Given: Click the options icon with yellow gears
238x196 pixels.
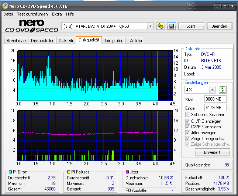Looking at the screenshot, I should pyautogui.click(x=161, y=26).
